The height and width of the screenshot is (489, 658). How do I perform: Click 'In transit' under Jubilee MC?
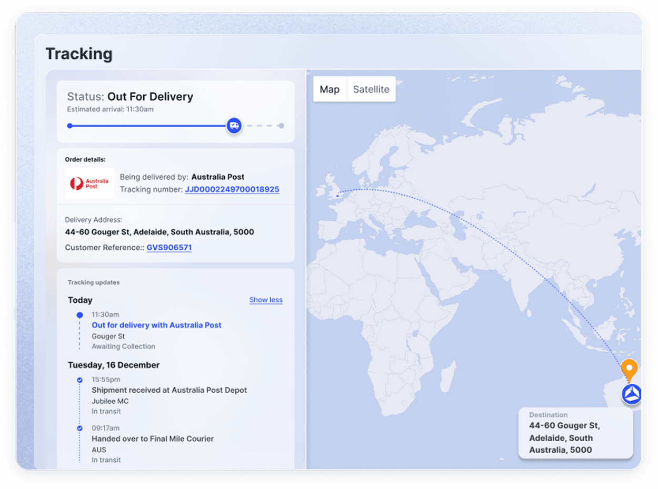106,411
